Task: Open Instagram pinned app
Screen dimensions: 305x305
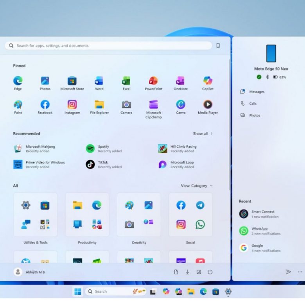Action: point(72,107)
